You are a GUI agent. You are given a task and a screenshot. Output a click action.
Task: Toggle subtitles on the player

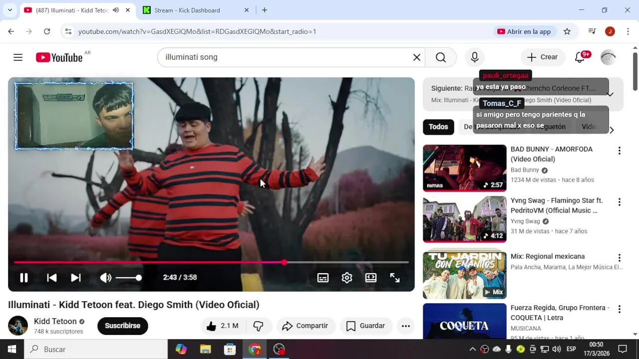(x=323, y=278)
